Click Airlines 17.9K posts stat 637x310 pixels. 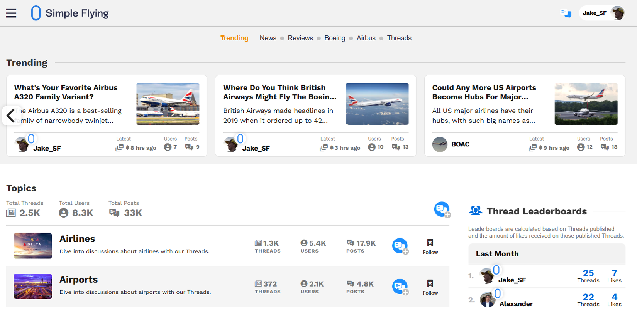(361, 246)
